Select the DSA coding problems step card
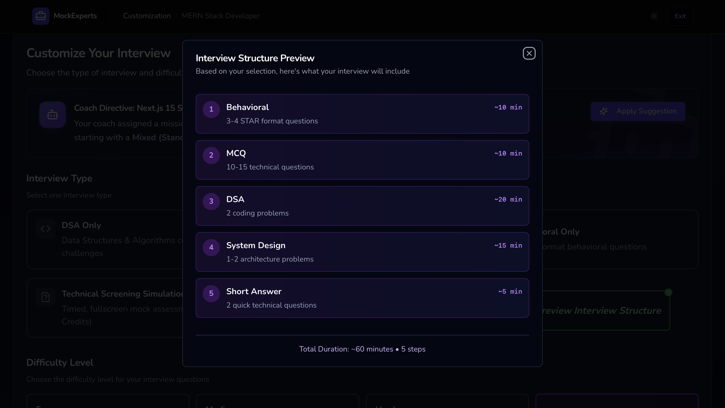This screenshot has width=725, height=408. pyautogui.click(x=362, y=206)
